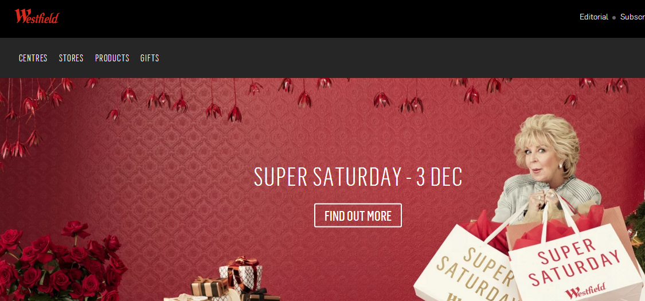
Task: Open the Centres menu
Action: [x=33, y=58]
